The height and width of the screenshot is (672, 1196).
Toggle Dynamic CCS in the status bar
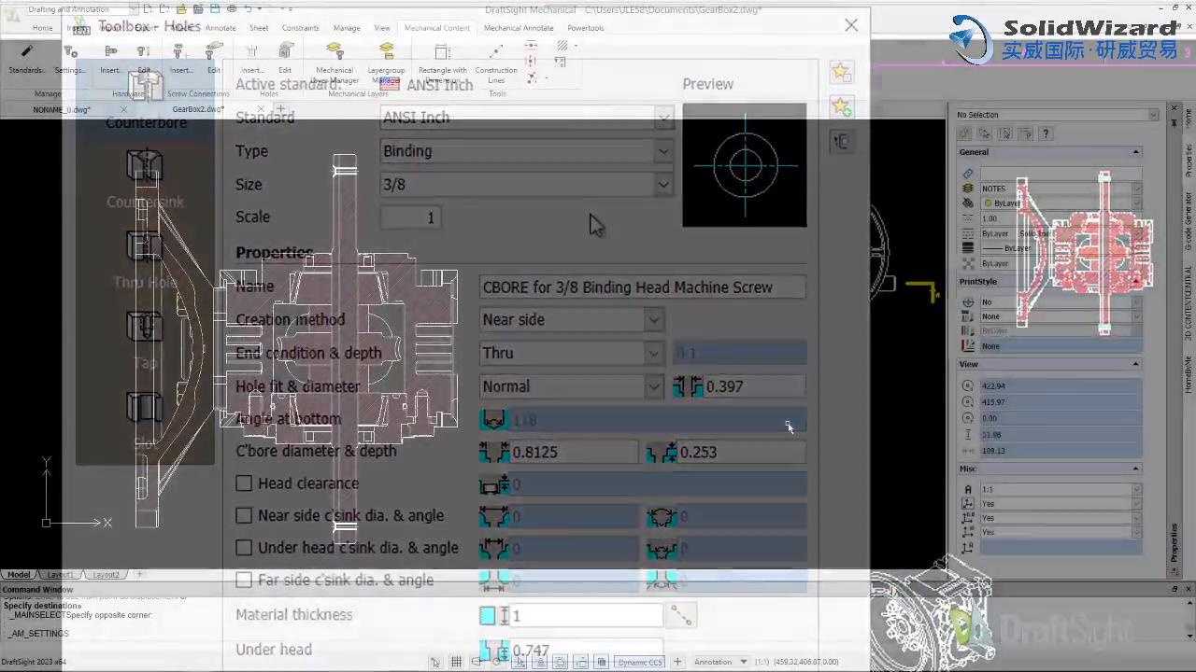[640, 663]
